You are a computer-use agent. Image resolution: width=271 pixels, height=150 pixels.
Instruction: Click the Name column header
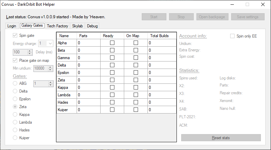point(66,35)
